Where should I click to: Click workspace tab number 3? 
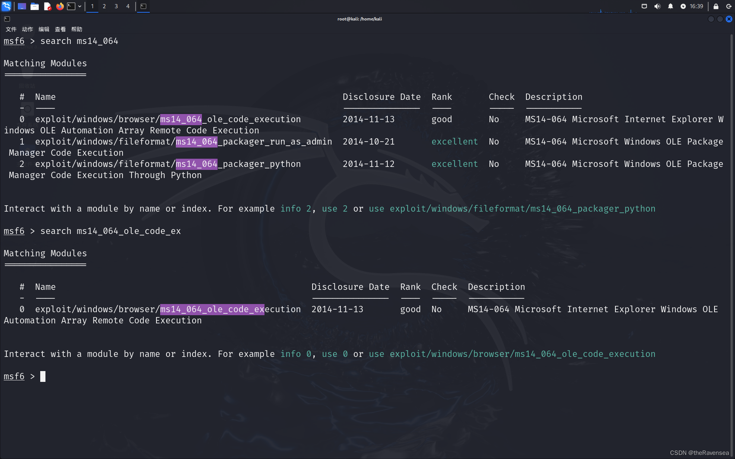116,6
